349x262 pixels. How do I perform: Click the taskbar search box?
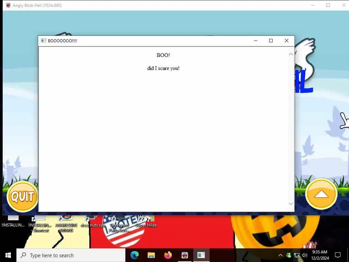click(x=71, y=255)
